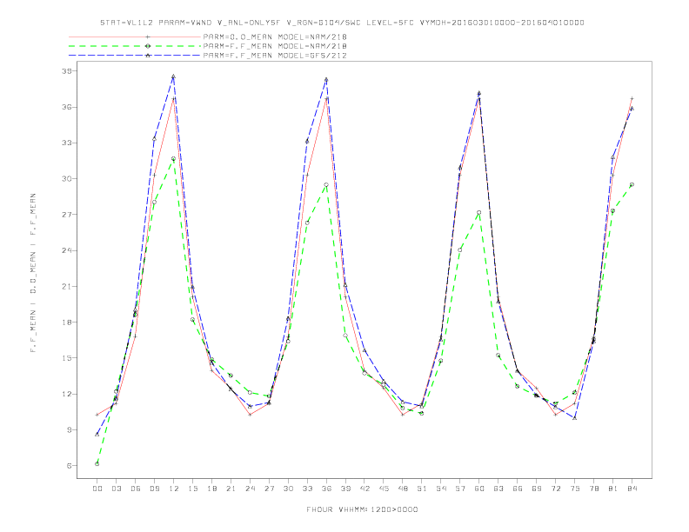Click x-axis tick label 48
Viewport: 689px width, 532px height.
(x=403, y=489)
